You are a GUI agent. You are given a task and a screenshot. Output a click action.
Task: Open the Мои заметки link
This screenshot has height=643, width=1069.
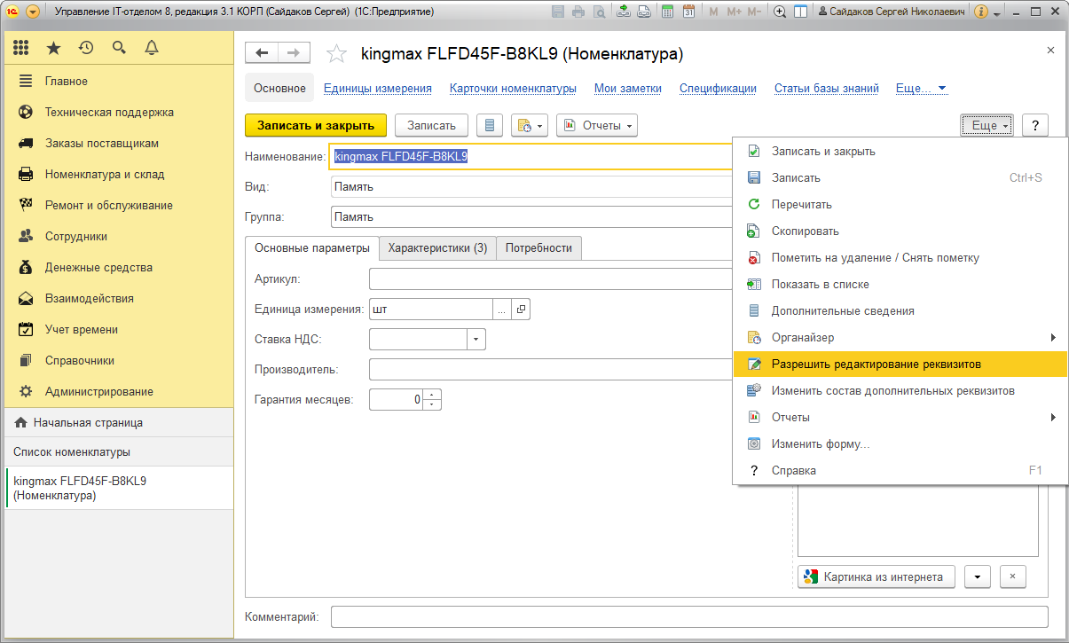(628, 89)
